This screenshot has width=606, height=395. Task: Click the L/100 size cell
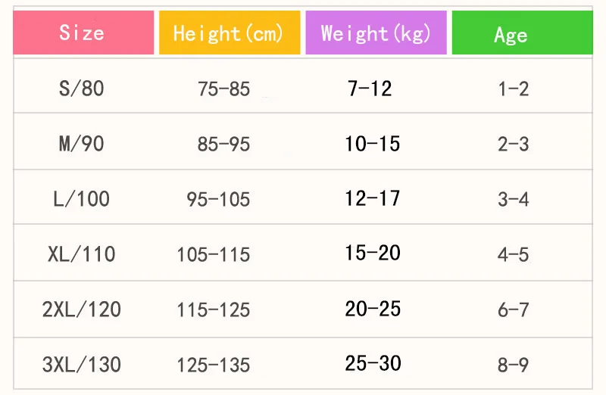coord(82,199)
